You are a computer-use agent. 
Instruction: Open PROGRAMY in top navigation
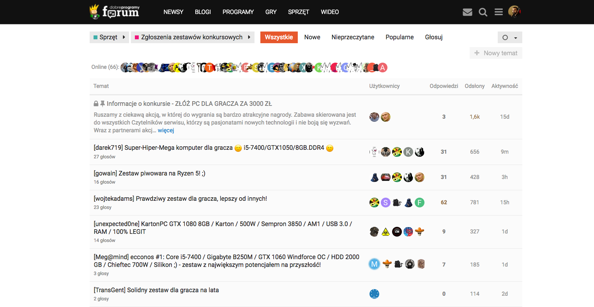click(x=238, y=12)
